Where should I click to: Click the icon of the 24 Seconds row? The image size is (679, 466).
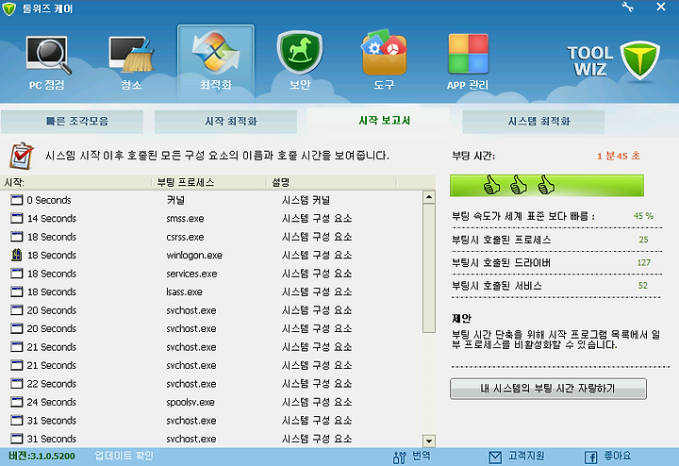[x=16, y=402]
